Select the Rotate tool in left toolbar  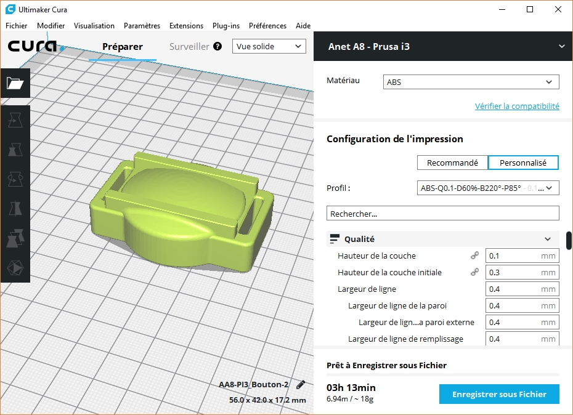15,179
